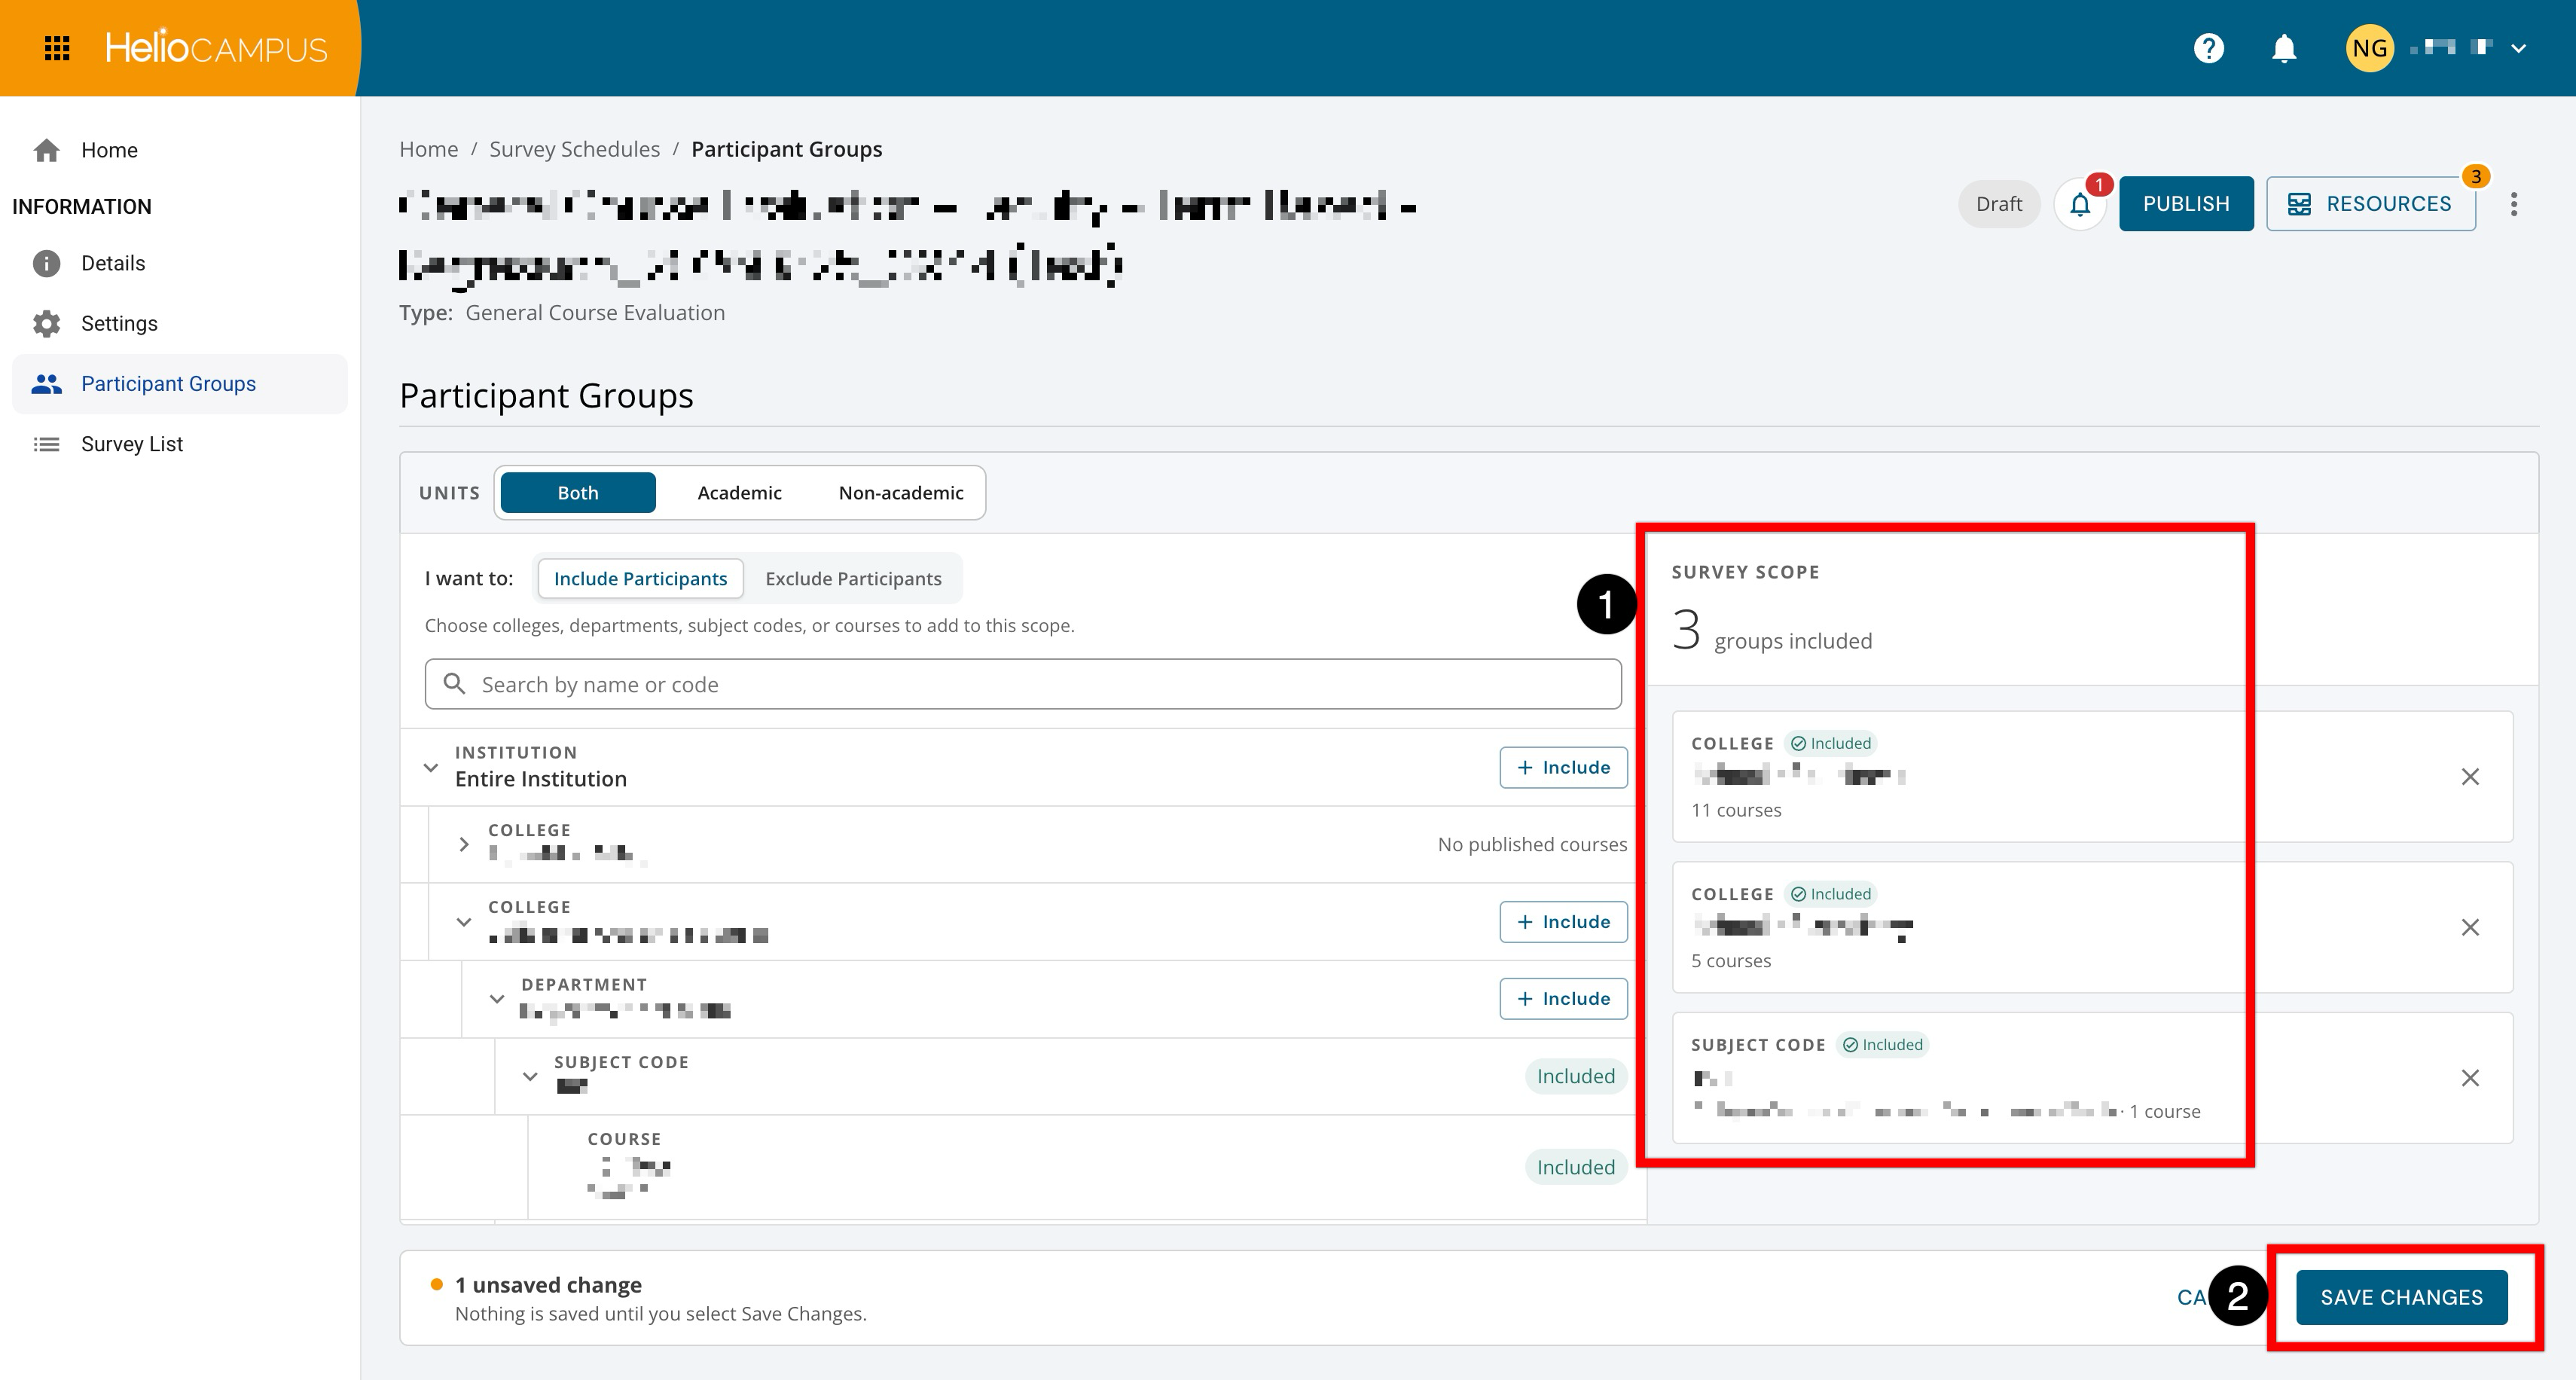This screenshot has width=2576, height=1380.
Task: Open the app launcher grid icon
Action: 57,48
